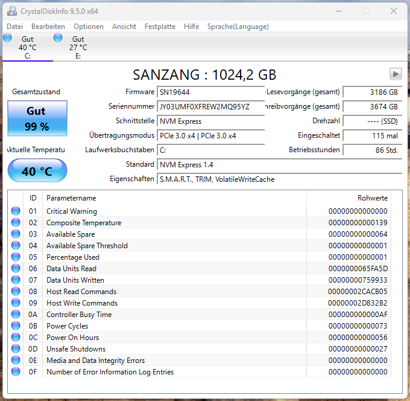Click the Eigenschaften field S.M.A.R.T., TRIM
Image resolution: width=410 pixels, height=401 pixels.
(280, 179)
